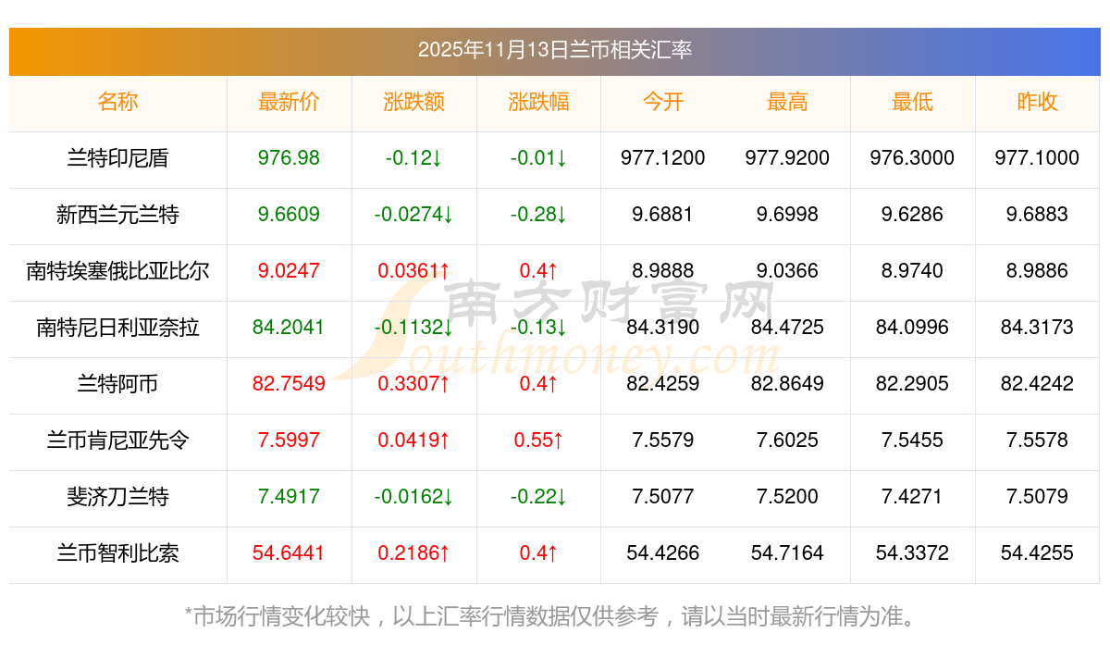Click latest price 84.2041

pos(289,328)
